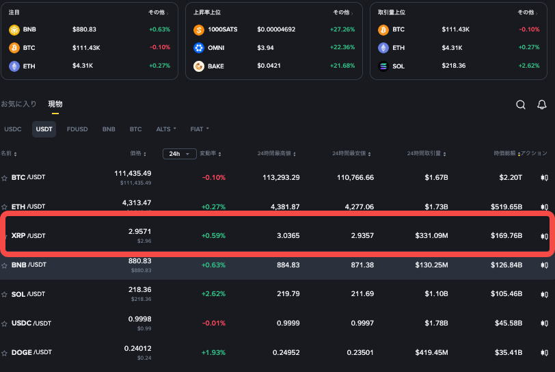The width and height of the screenshot is (555, 372).
Task: Favorite BTC/USDT with the star
Action: (x=4, y=178)
